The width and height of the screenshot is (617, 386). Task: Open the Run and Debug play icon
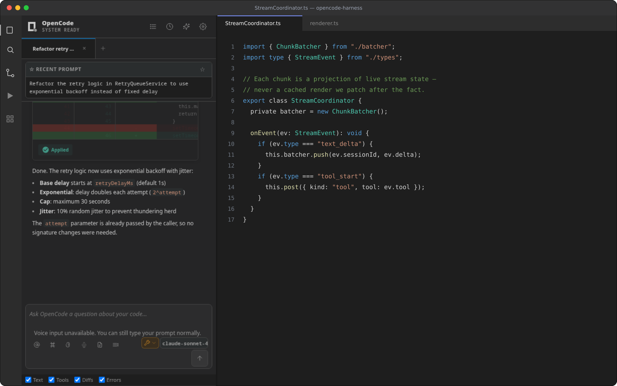click(x=10, y=96)
